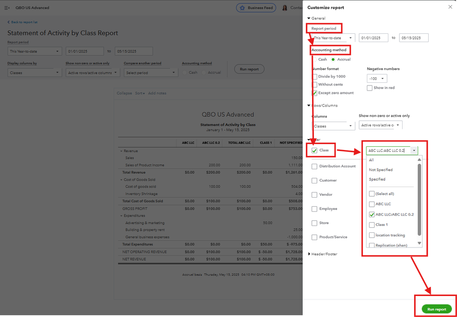
Task: Select Cash accounting method in Customize panel
Action: pos(315,59)
